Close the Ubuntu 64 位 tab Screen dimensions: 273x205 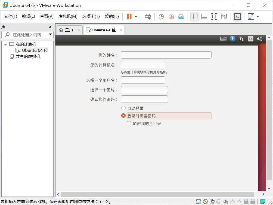(121, 30)
